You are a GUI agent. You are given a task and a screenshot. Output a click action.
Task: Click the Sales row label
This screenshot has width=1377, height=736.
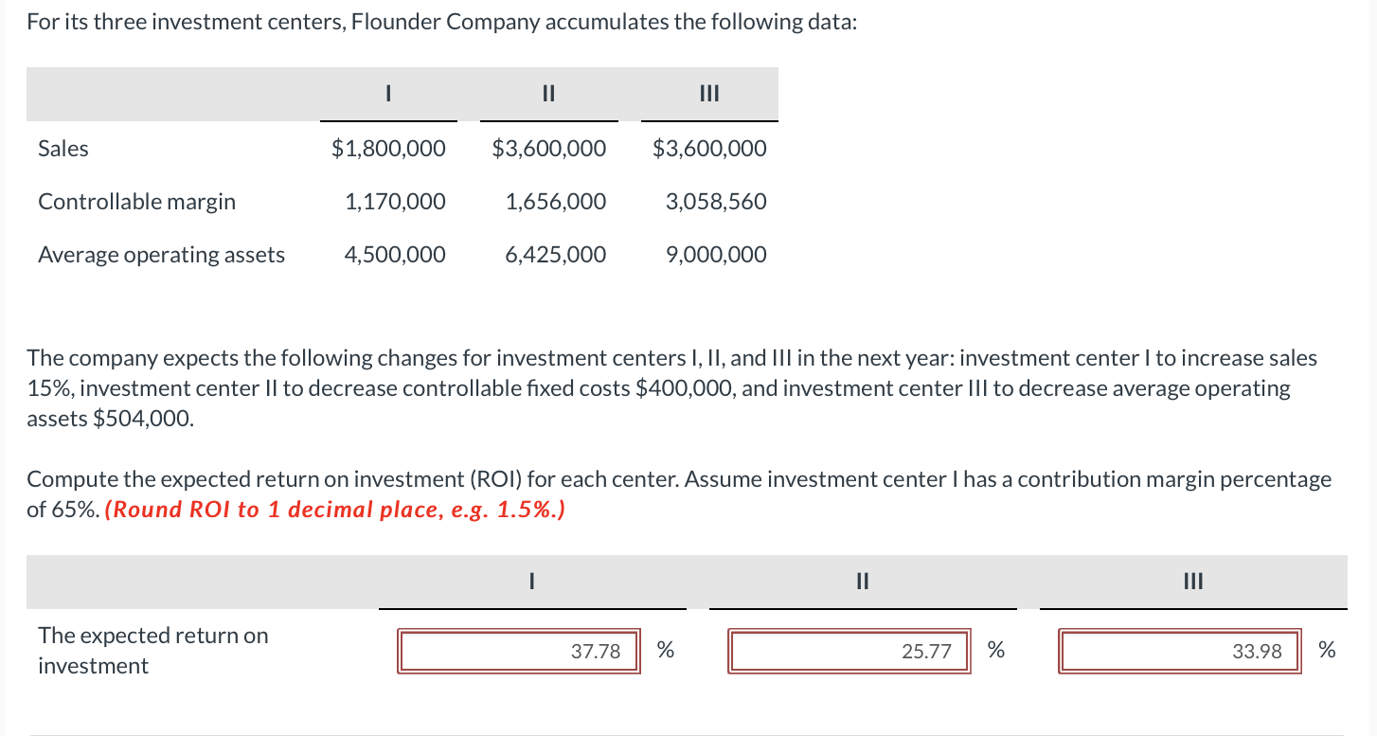click(63, 149)
